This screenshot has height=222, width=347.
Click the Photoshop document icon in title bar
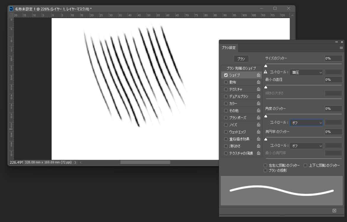pos(11,9)
